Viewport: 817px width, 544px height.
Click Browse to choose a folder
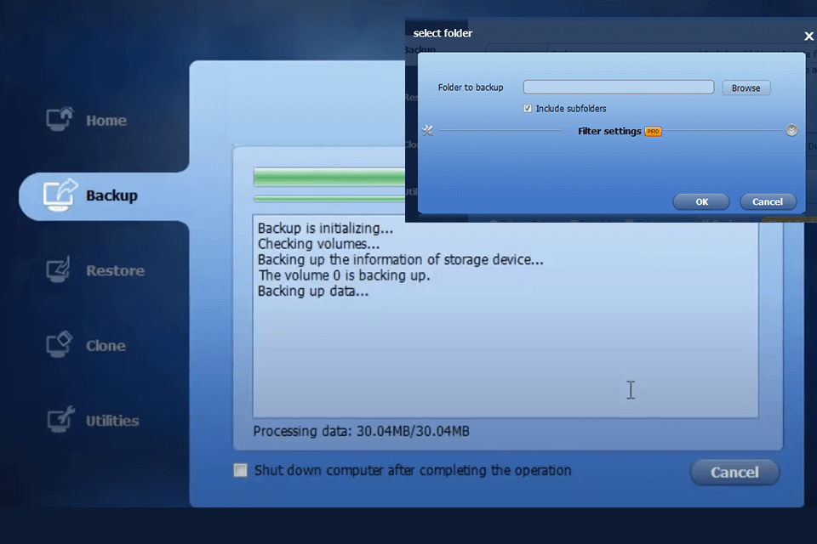[746, 87]
